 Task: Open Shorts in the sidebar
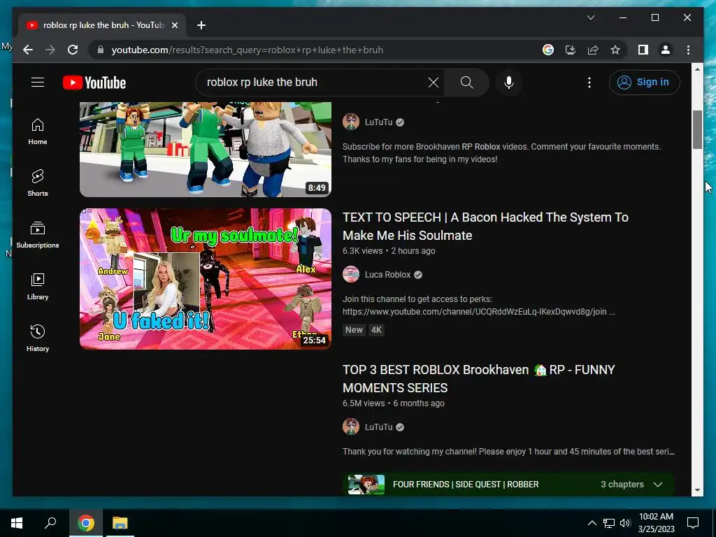[x=38, y=183]
